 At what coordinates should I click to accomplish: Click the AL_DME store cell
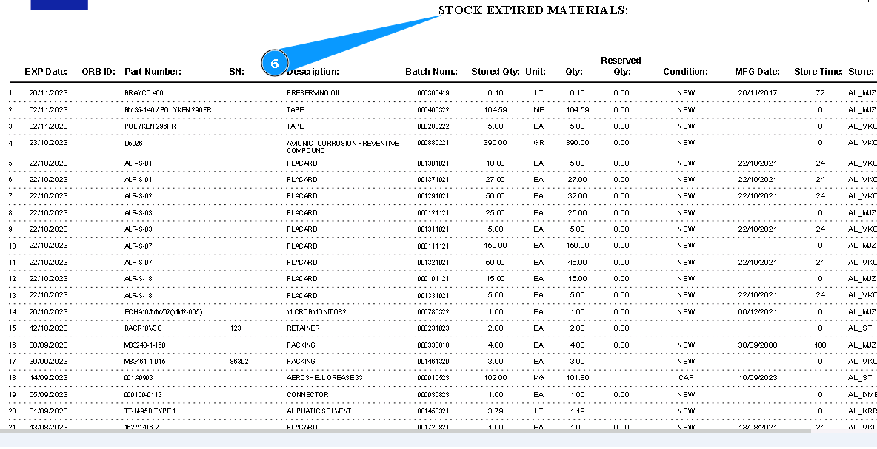(862, 395)
